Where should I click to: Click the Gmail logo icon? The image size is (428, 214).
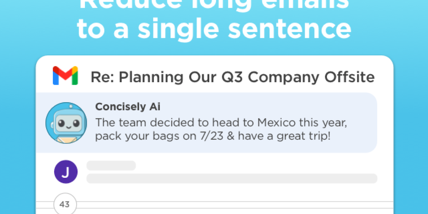tap(65, 76)
